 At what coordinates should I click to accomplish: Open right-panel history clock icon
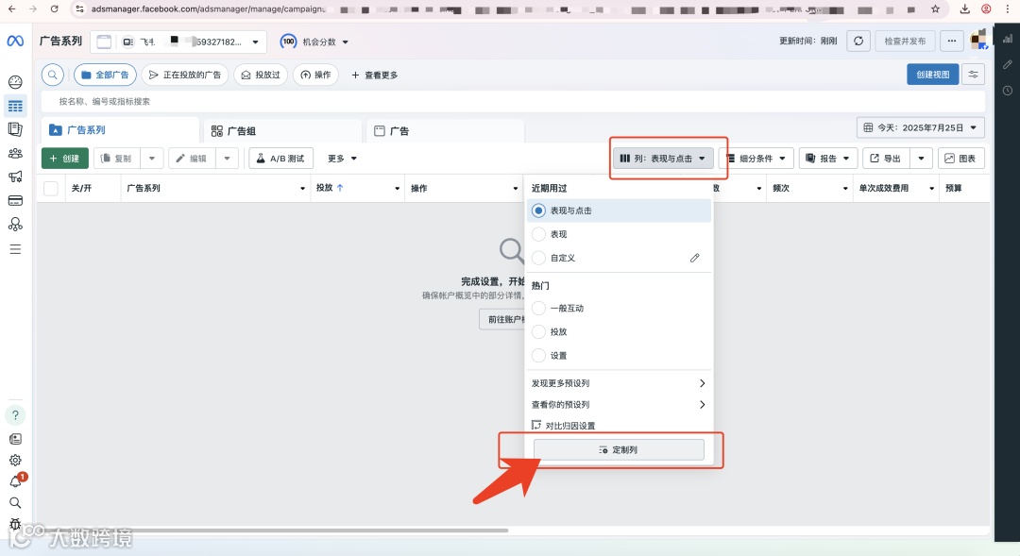tap(1008, 91)
